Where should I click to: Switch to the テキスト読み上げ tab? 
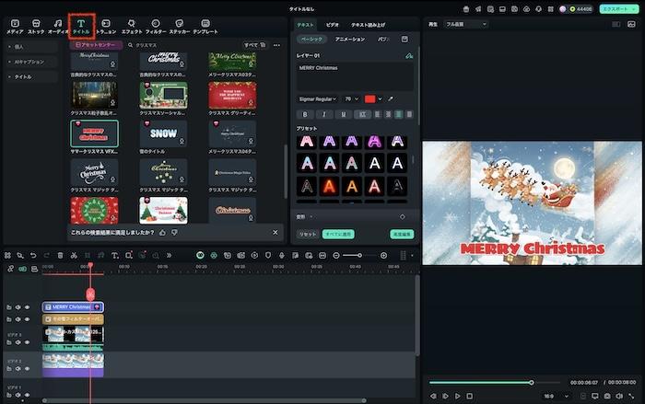(x=368, y=25)
